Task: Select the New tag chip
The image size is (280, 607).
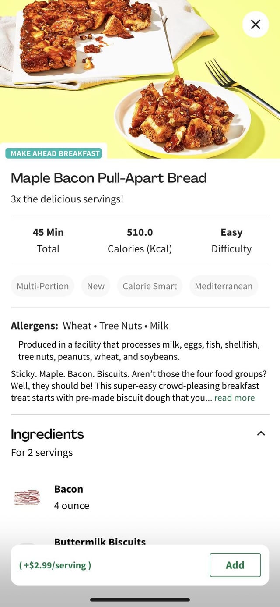Action: click(x=95, y=286)
